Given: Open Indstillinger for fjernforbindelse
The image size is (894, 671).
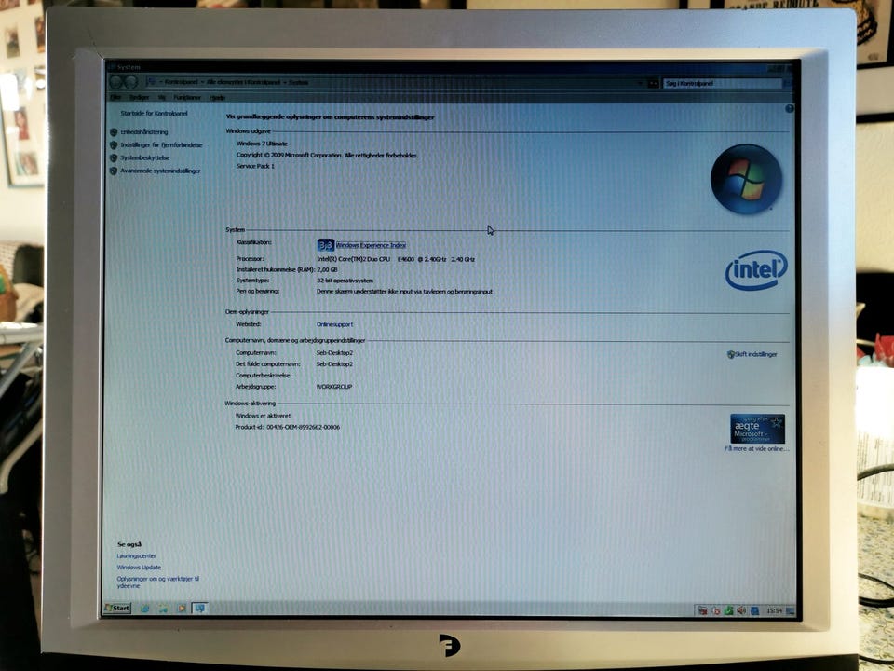Looking at the screenshot, I should (161, 145).
